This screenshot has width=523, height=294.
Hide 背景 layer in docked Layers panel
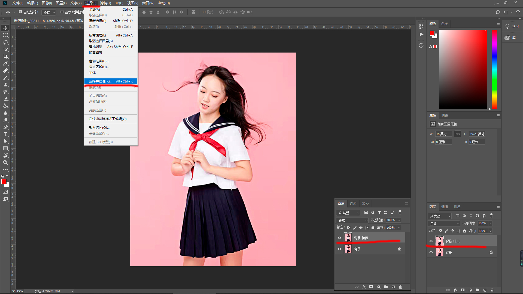point(431,252)
